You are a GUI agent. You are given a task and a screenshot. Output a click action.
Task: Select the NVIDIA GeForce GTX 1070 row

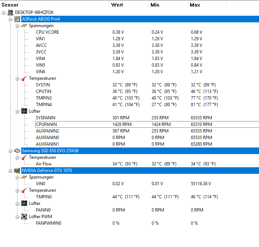(140, 171)
